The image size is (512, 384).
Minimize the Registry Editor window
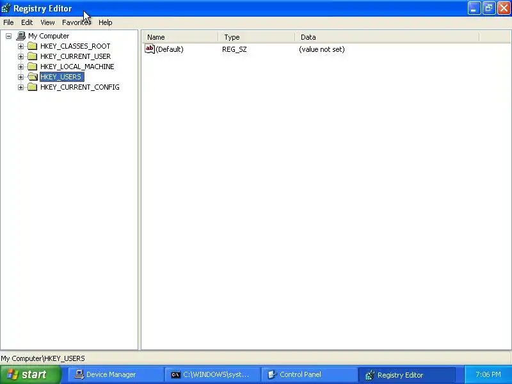pos(474,8)
